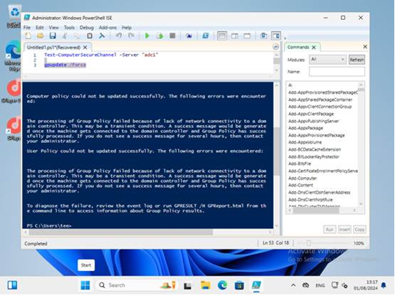This screenshot has width=395, height=295.
Task: Adjust the zoom slider in status bar
Action: 309,243
